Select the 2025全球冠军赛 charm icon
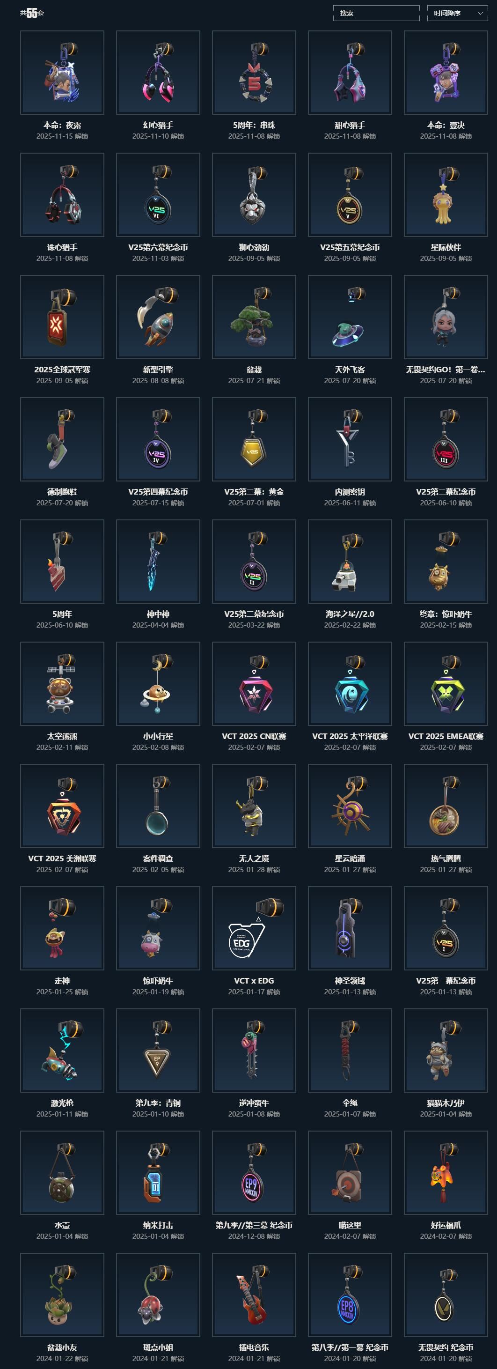Screen dimensions: 497x1369 coord(62,317)
